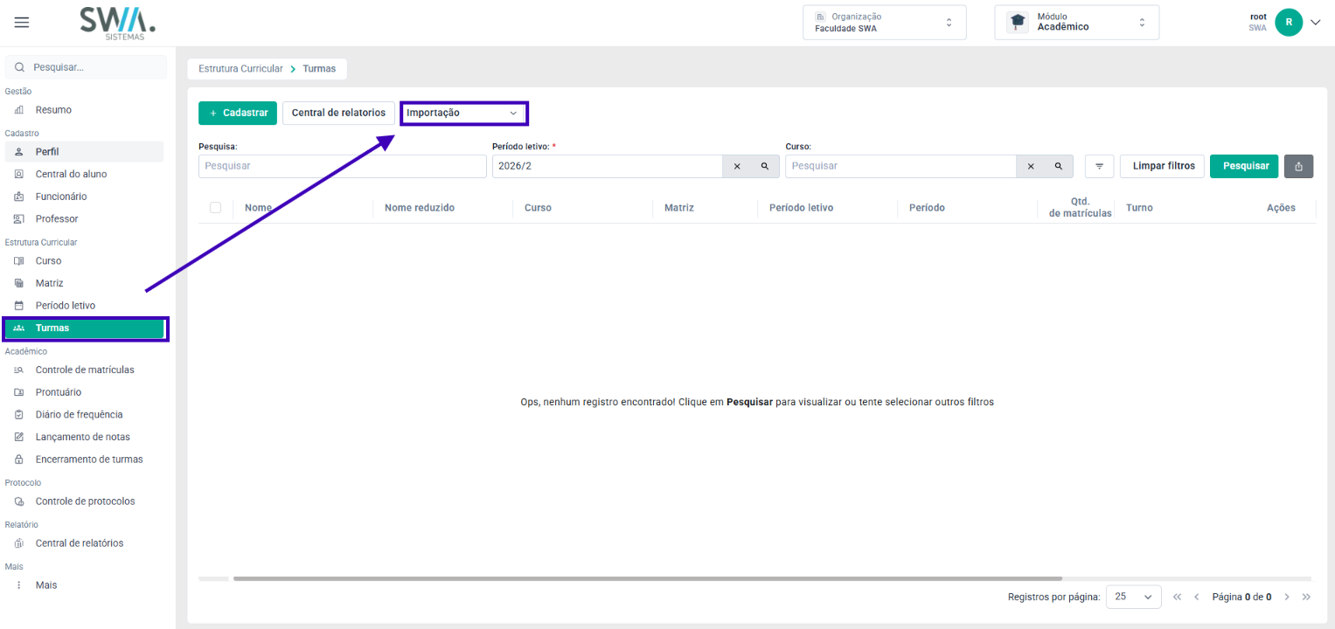Open the root user avatar menu
Viewport: 1335px width, 629px height.
point(1288,23)
